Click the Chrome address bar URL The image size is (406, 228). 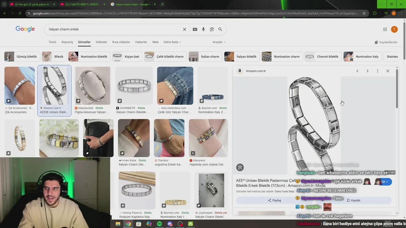coord(196,13)
